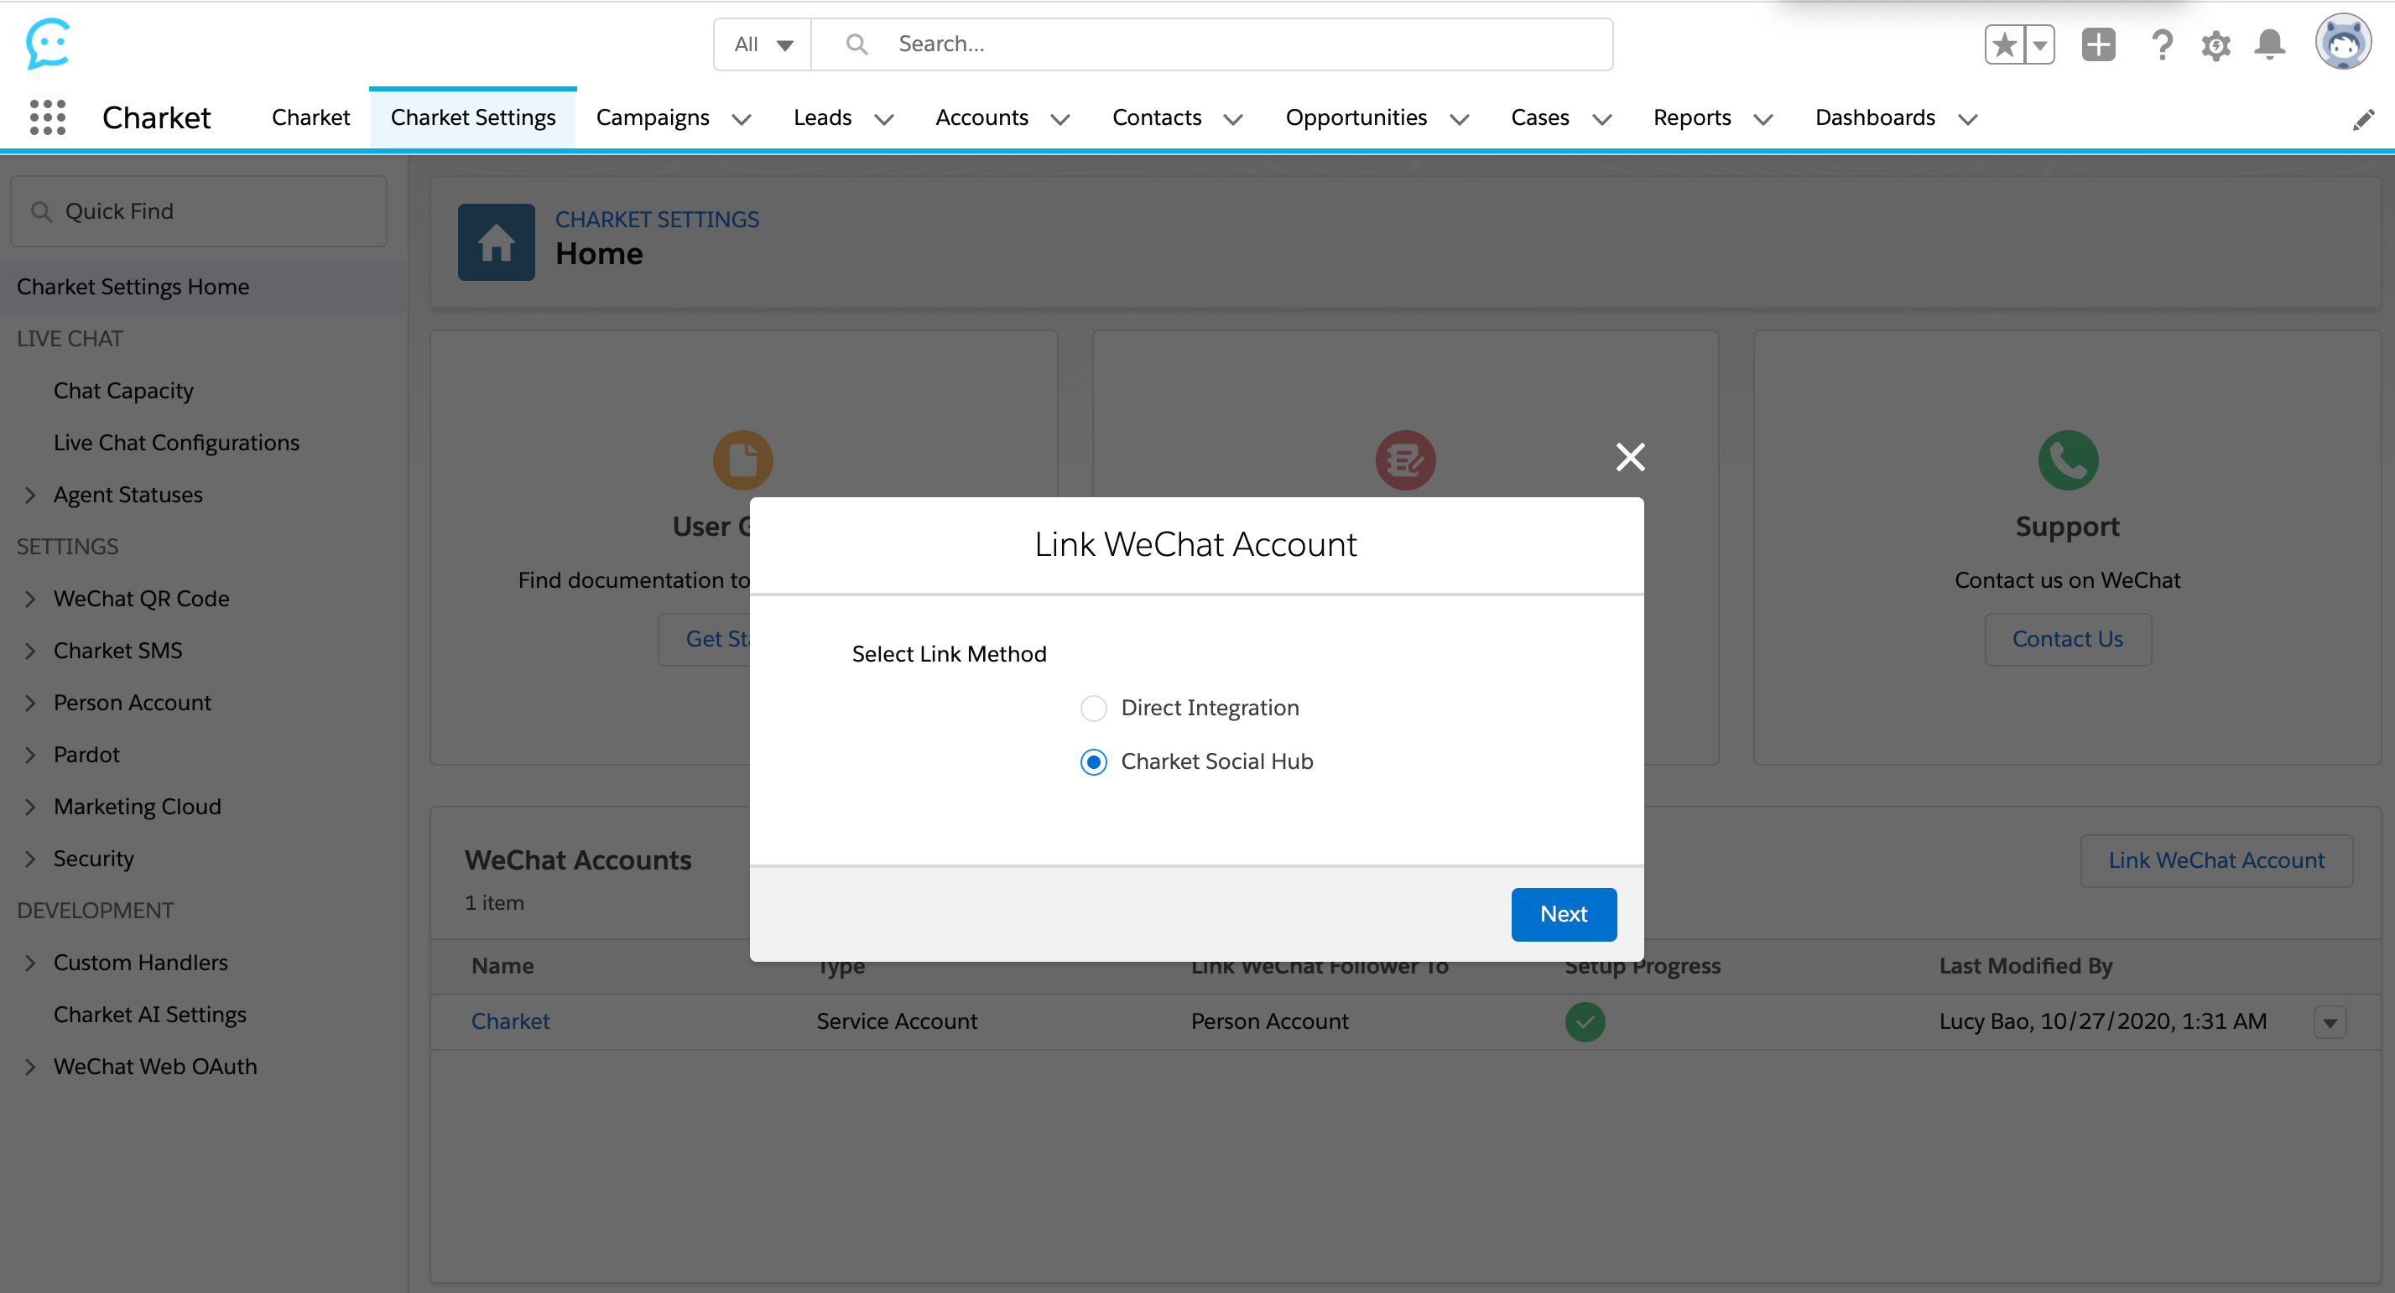Expand WeChat QR Code tree item

[29, 599]
